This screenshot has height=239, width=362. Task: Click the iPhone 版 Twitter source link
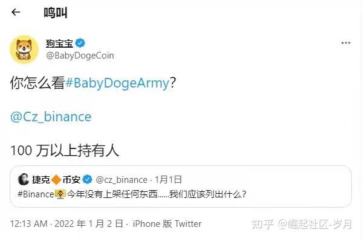167,224
